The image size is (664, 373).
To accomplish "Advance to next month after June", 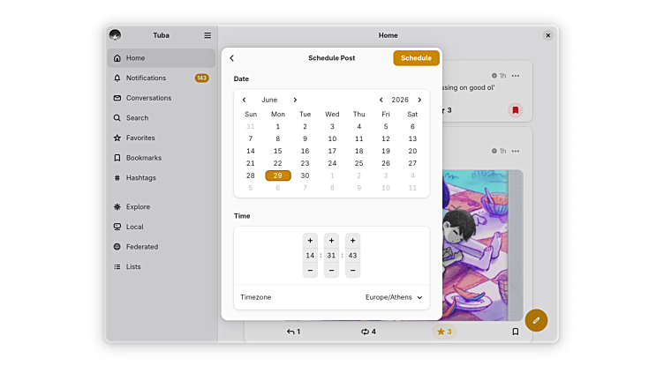I will (x=295, y=100).
